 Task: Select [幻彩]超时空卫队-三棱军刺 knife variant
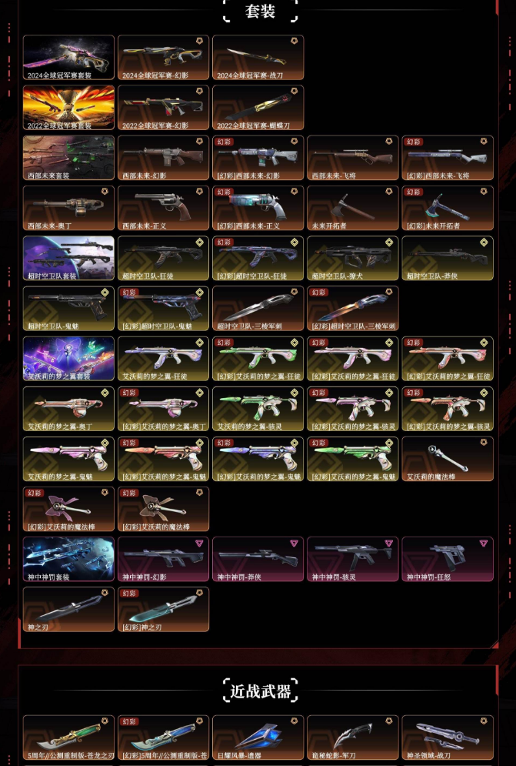coord(352,308)
